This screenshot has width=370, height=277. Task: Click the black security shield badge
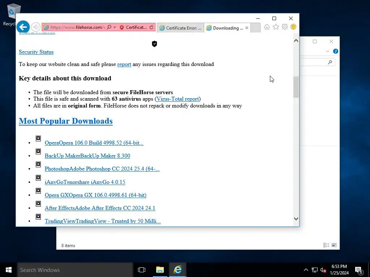(x=154, y=44)
